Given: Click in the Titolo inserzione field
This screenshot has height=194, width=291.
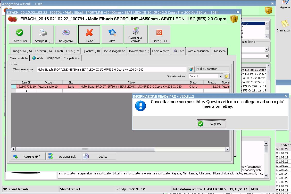Looking at the screenshot, I should click(112, 70).
